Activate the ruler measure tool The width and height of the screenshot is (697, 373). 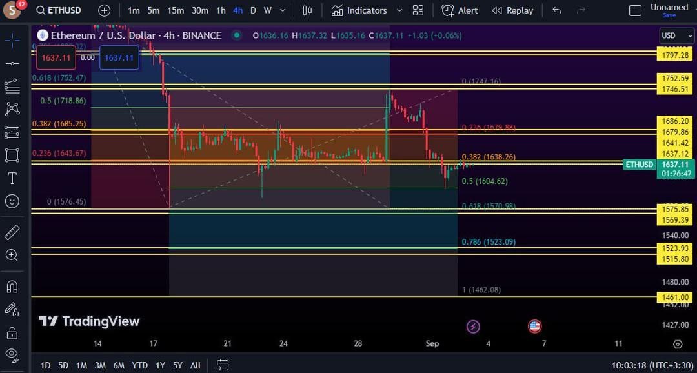(x=12, y=232)
